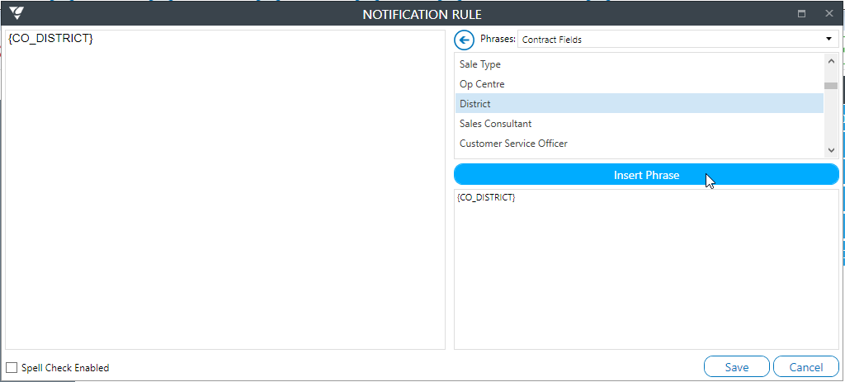Choose Customer Service Officer phrase
Screen dimensions: 845x382
[x=640, y=144]
